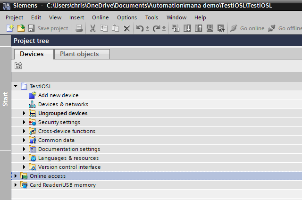Click the Paste clipboard icon

point(115,28)
